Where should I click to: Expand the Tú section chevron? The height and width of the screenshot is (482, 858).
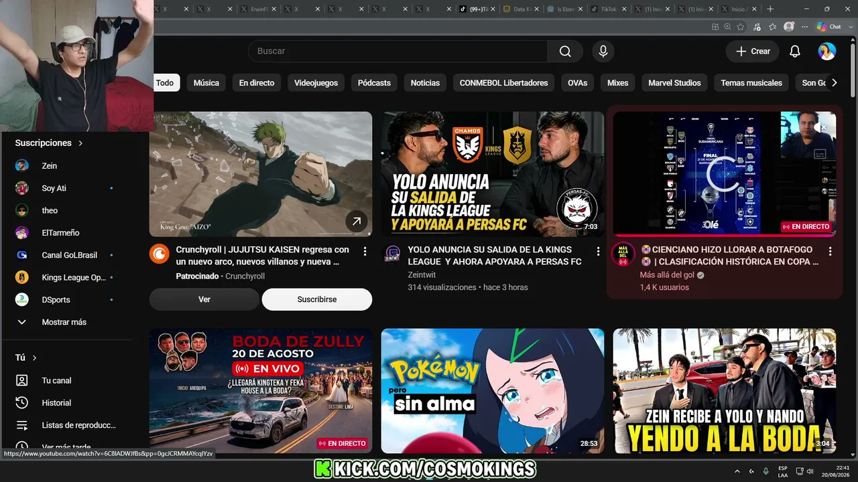(34, 358)
